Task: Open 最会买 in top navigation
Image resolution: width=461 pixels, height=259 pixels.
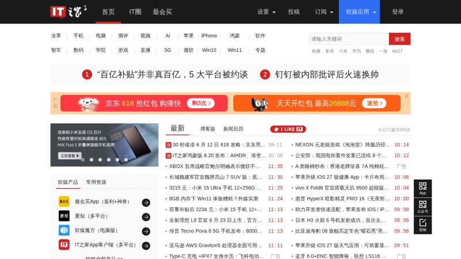Action: point(163,12)
